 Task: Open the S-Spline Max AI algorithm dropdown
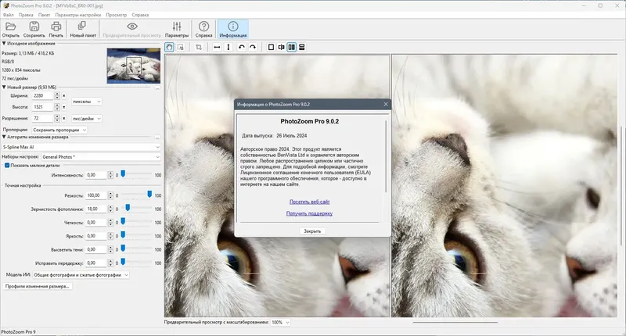tap(81, 147)
